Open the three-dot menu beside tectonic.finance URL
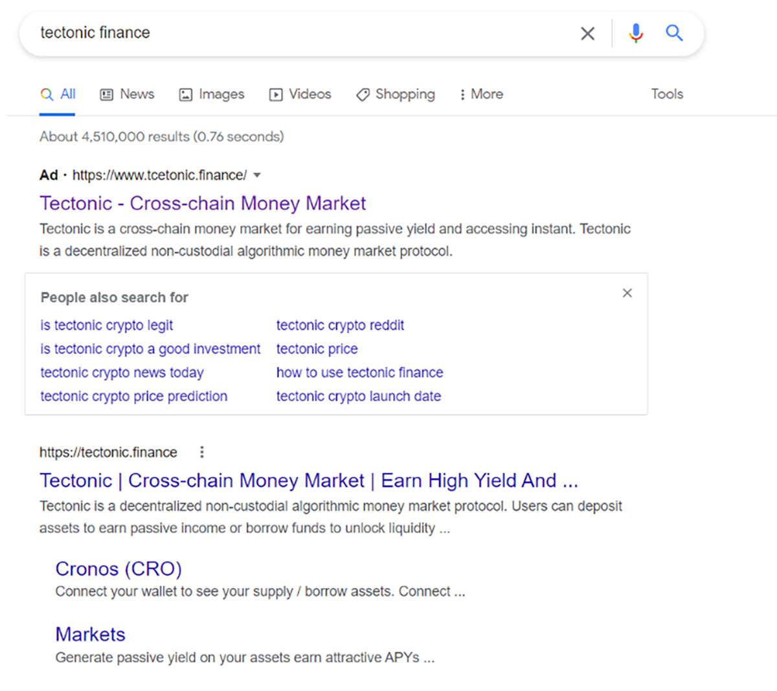The image size is (777, 691). (202, 452)
